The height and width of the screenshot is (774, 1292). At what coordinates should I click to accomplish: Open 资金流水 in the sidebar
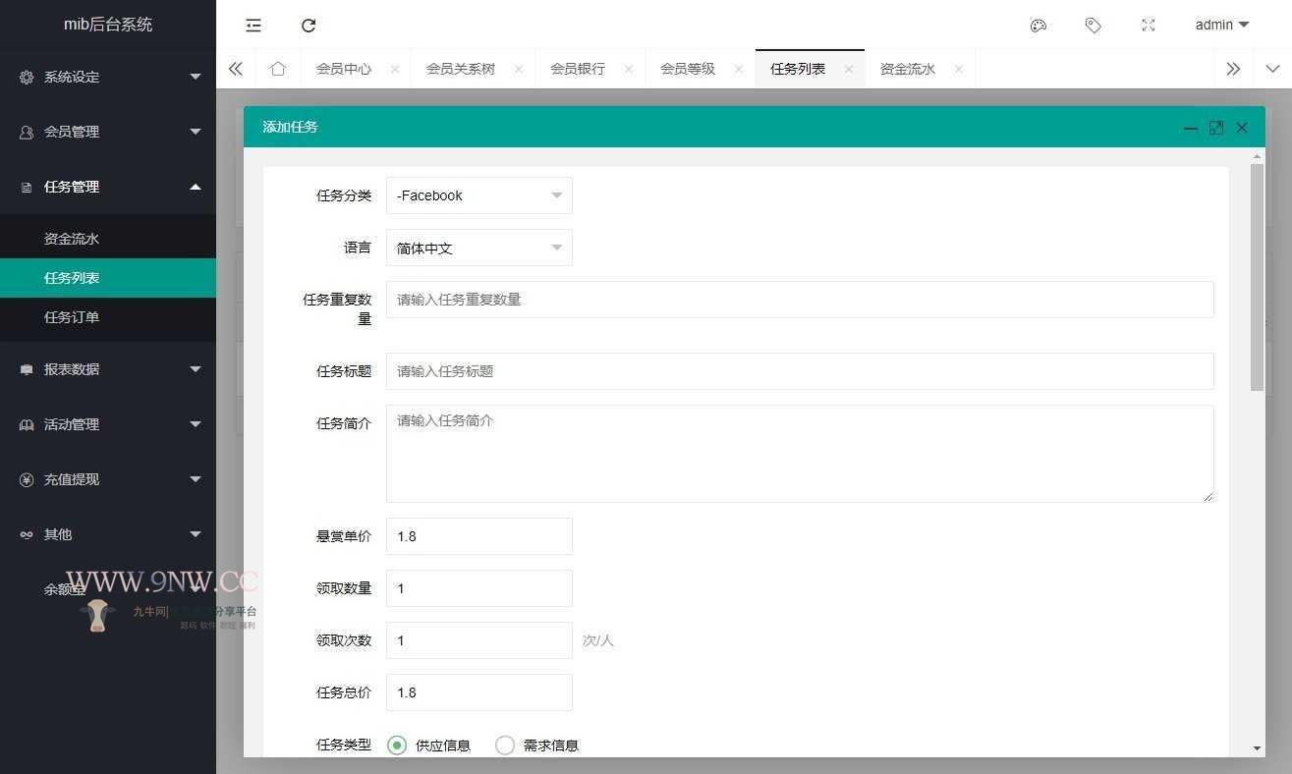coord(108,239)
